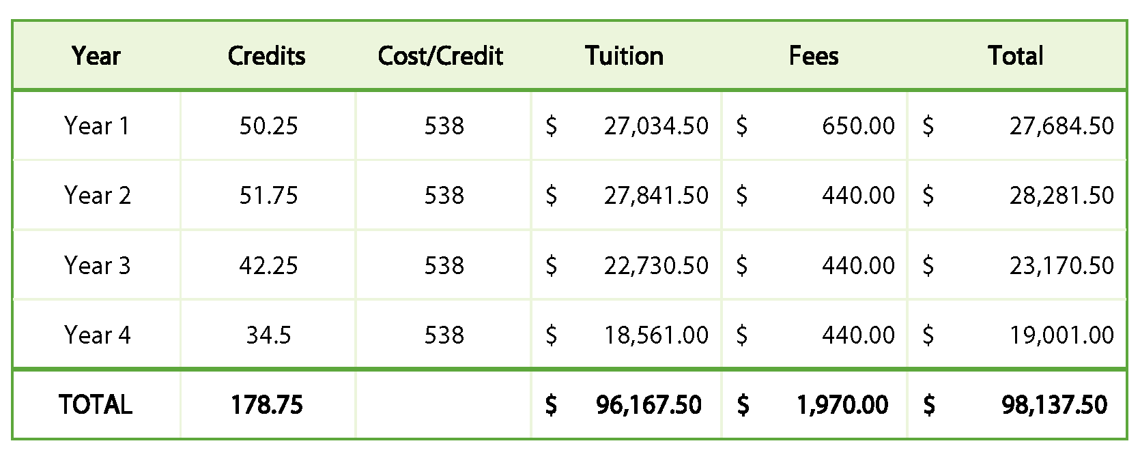Select the grand total 98,137.50
The height and width of the screenshot is (452, 1140).
1054,405
